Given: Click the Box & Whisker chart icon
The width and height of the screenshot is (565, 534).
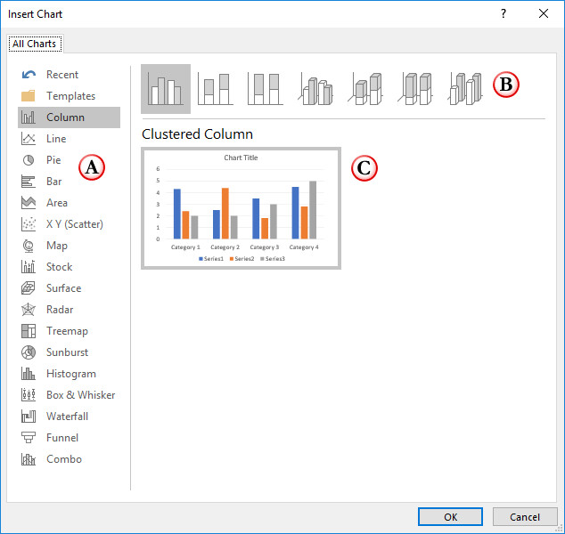Looking at the screenshot, I should point(29,395).
